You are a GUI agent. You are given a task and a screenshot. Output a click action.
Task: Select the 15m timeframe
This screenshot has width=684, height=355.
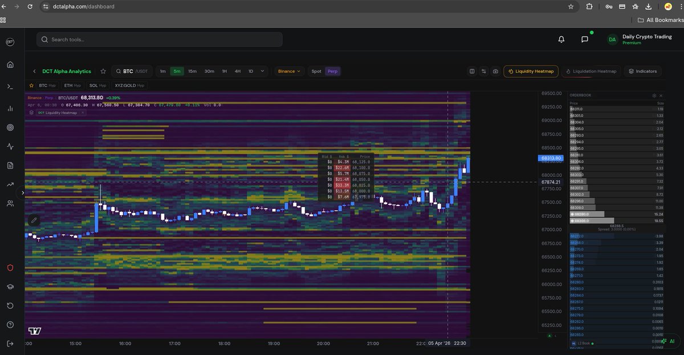pyautogui.click(x=192, y=71)
